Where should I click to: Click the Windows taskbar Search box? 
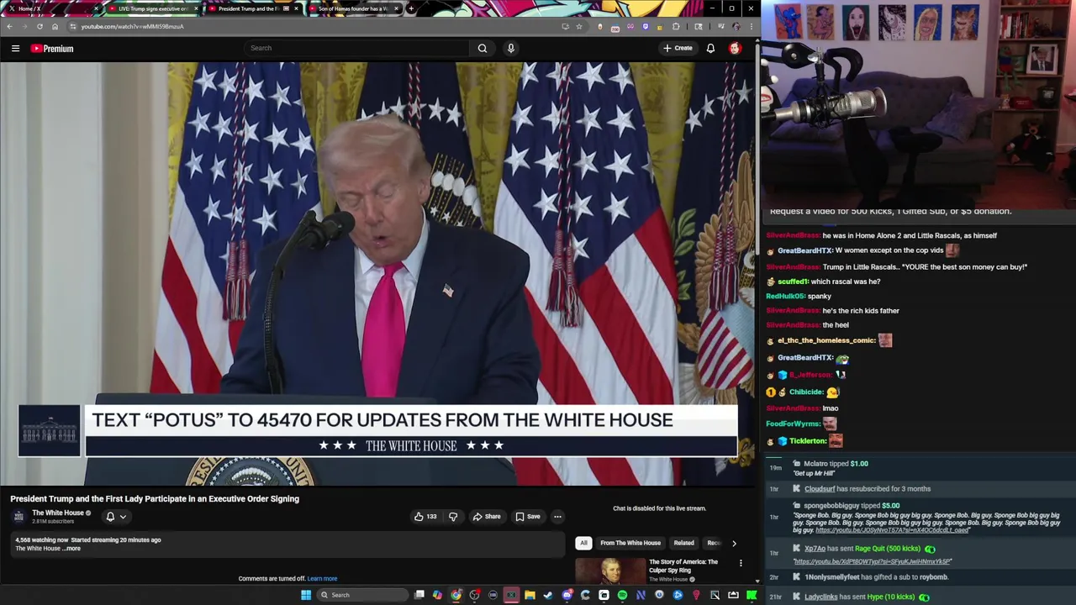click(x=361, y=595)
